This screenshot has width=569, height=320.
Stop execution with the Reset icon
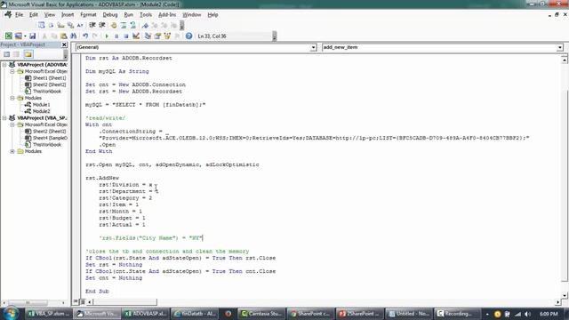[x=126, y=36]
